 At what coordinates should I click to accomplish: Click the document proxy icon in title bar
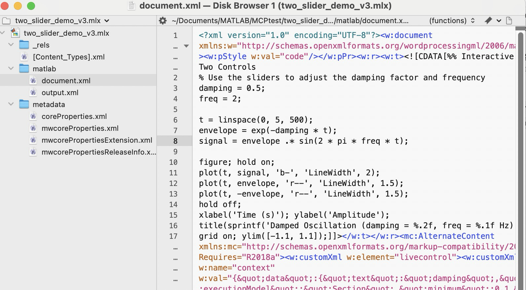coord(131,6)
